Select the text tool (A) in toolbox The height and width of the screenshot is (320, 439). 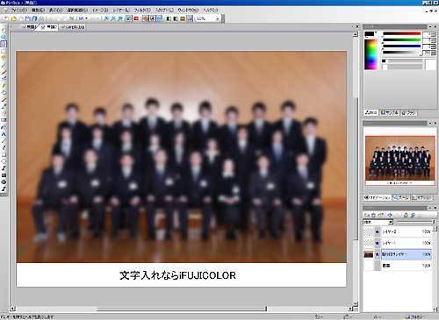tap(4, 134)
